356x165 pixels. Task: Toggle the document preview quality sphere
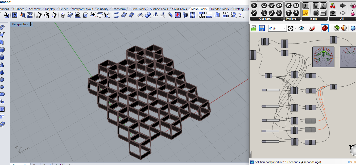344,28
